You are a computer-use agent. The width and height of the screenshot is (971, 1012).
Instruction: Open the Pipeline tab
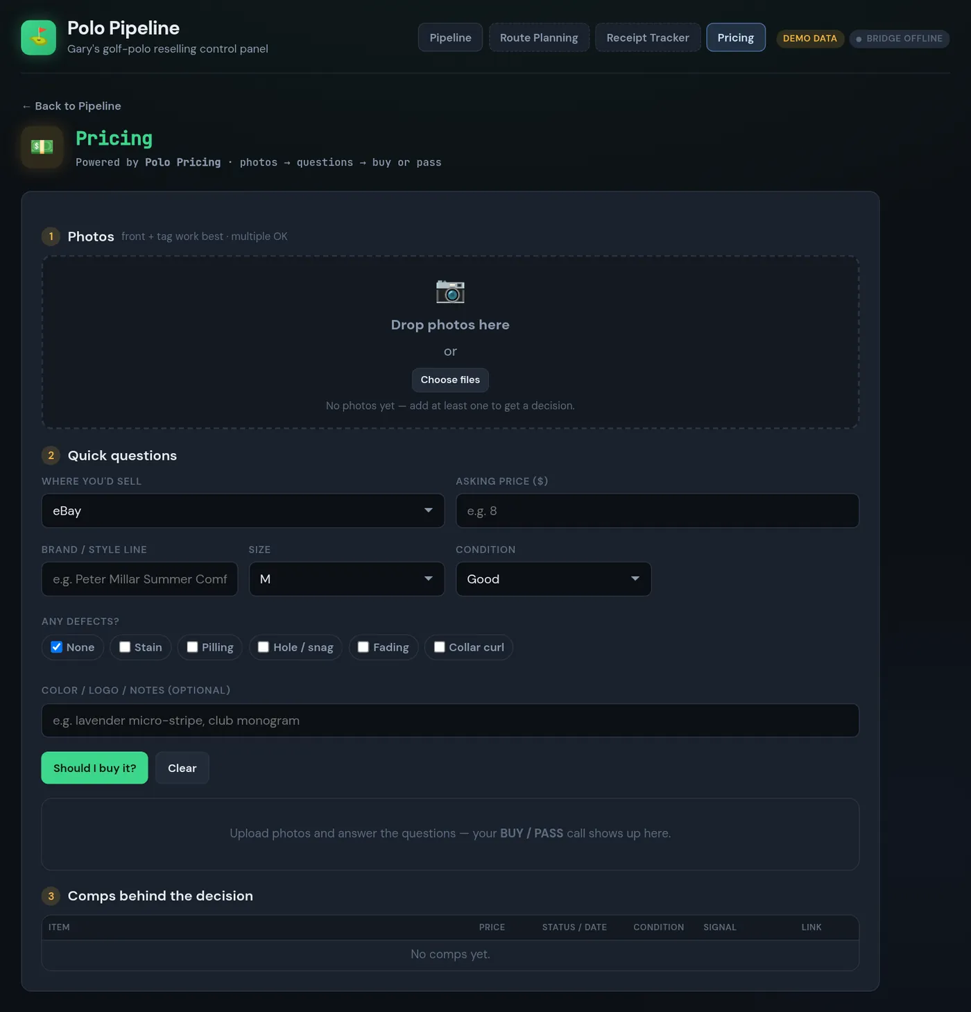click(450, 37)
